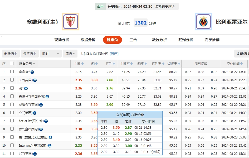Viewport: 249px width, 158px height.
Task: Open the 即时 dropdown
Action: (x=51, y=54)
